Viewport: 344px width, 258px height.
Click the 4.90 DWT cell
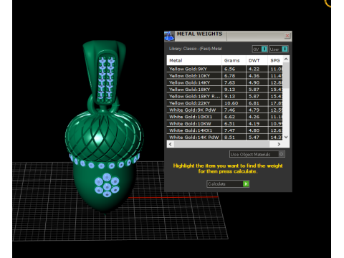coord(257,82)
